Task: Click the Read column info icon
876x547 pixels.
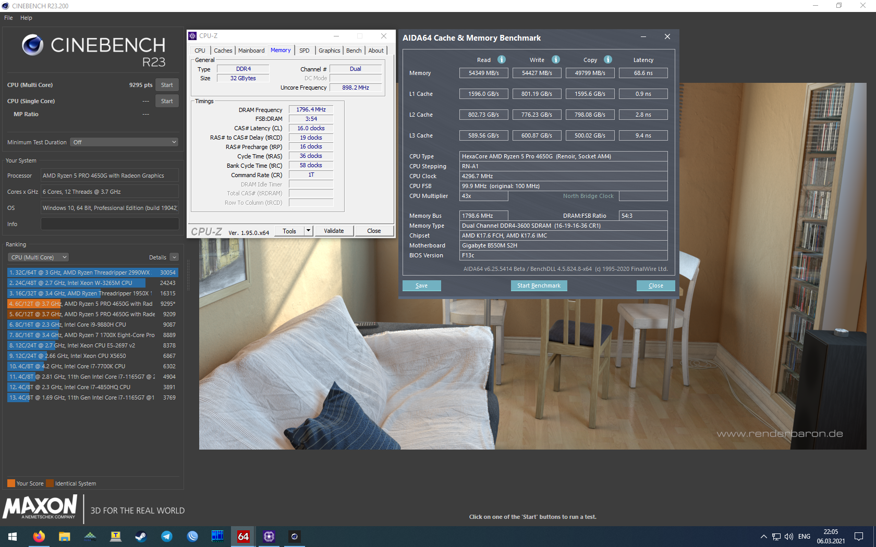Action: point(501,59)
